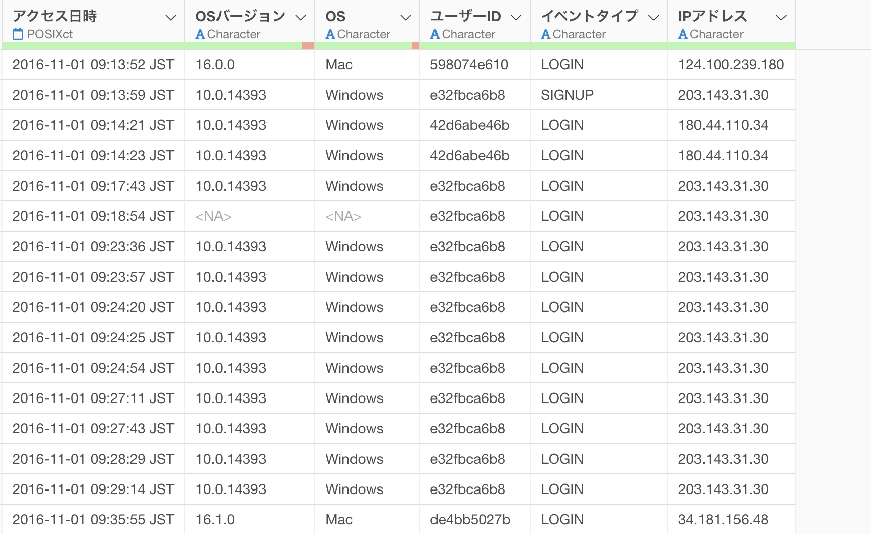Click 10.0.14393 in the 09:29:14 row
Image resolution: width=871 pixels, height=534 pixels.
pos(250,489)
